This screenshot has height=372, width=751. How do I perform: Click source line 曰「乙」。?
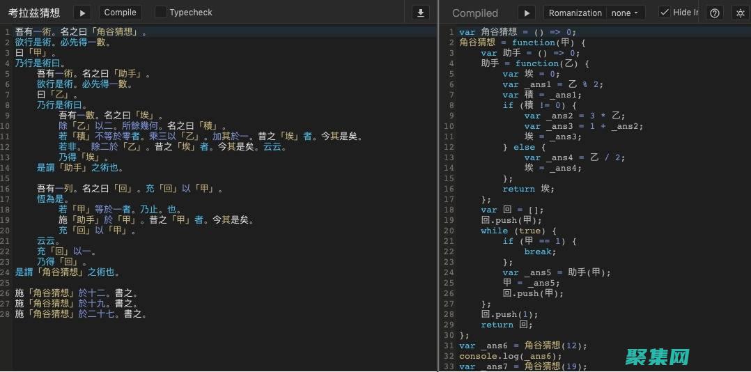[57, 95]
